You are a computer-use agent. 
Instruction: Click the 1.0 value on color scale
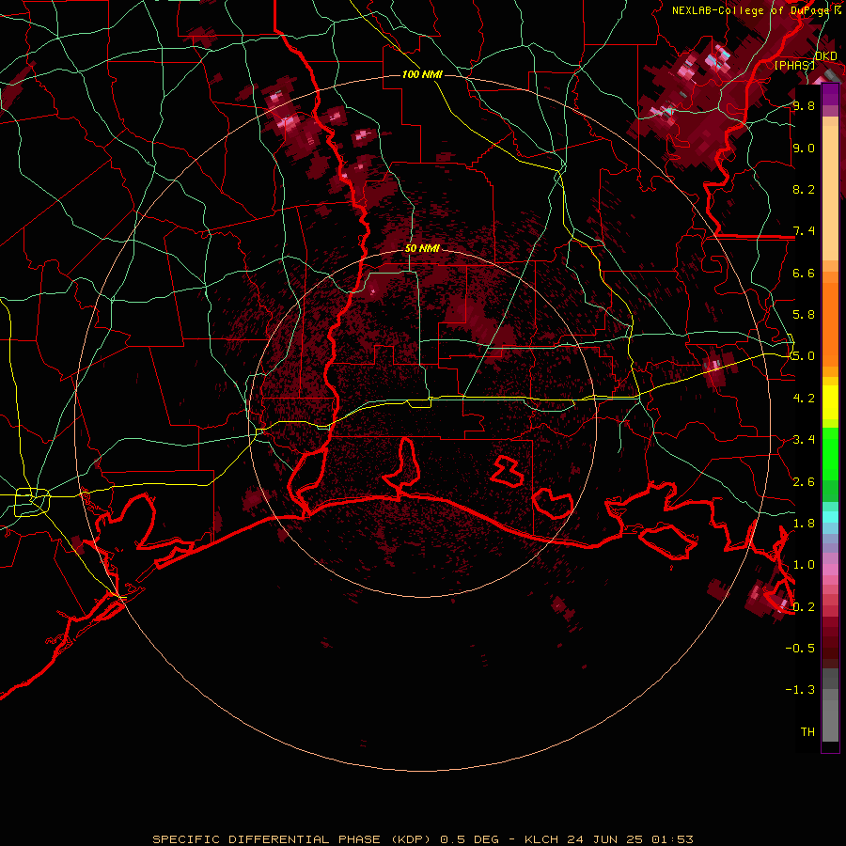point(804,565)
